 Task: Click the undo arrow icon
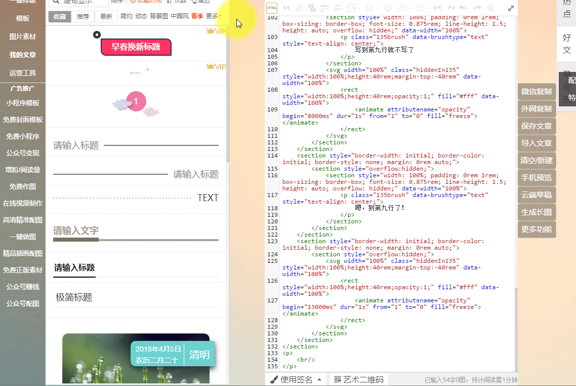click(x=463, y=8)
